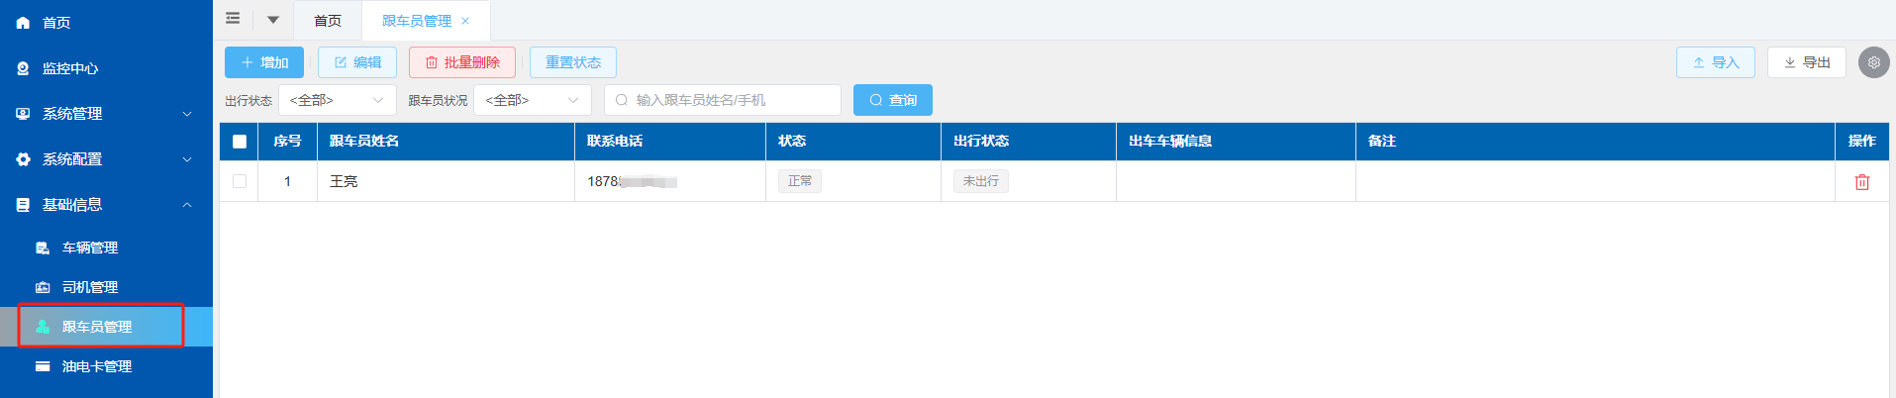Click the red delete icon for 王亮
The image size is (1896, 398).
(x=1861, y=182)
